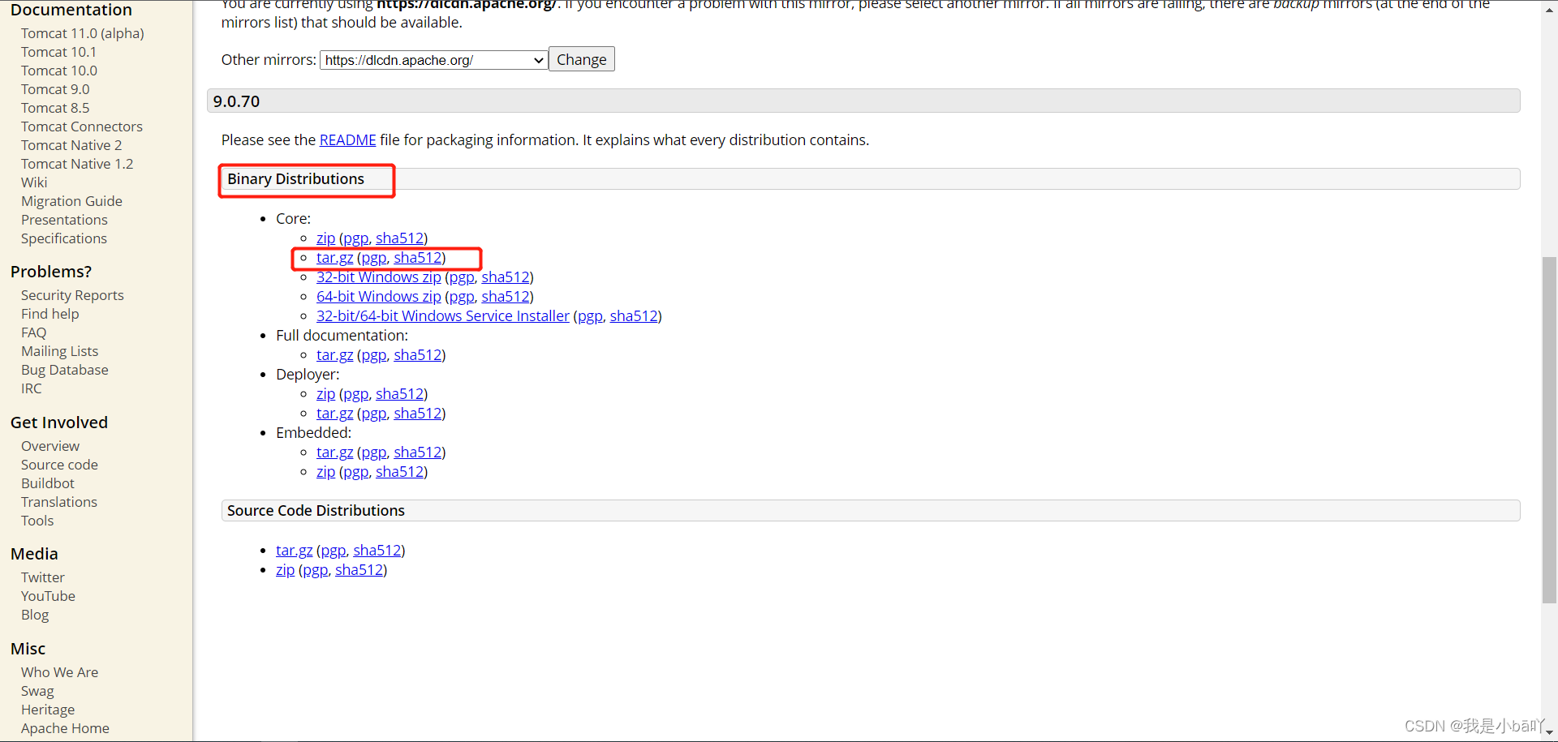Download 32-bit Windows zip
Viewport: 1558px width, 742px height.
pos(379,277)
